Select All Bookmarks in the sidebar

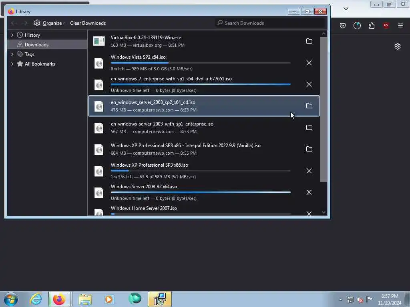pos(40,64)
